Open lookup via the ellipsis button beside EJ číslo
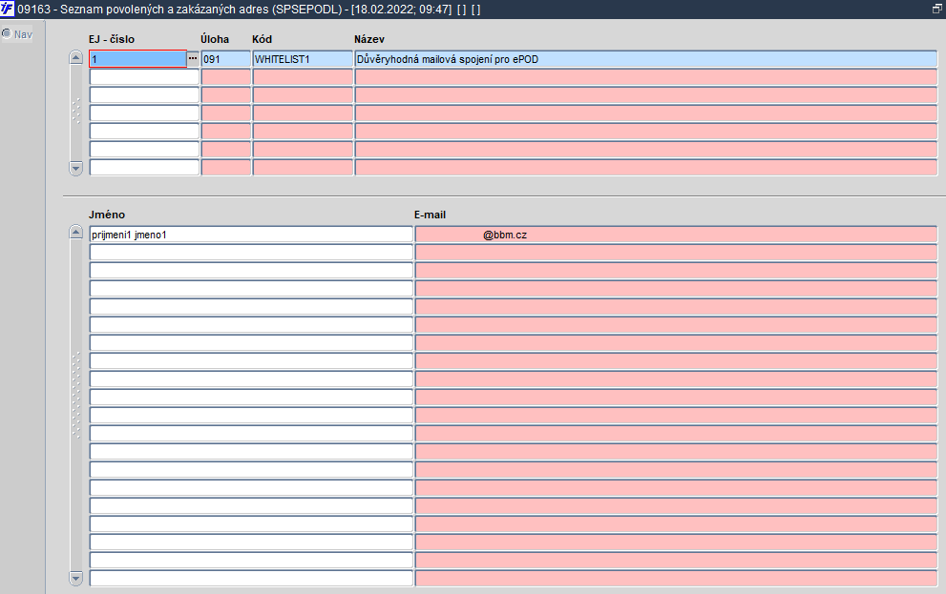The image size is (946, 594). (x=193, y=58)
